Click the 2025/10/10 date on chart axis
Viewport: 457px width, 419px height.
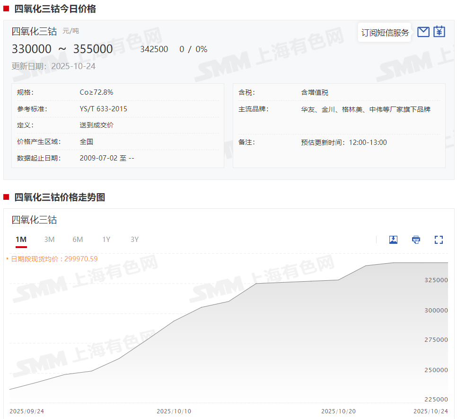click(174, 411)
